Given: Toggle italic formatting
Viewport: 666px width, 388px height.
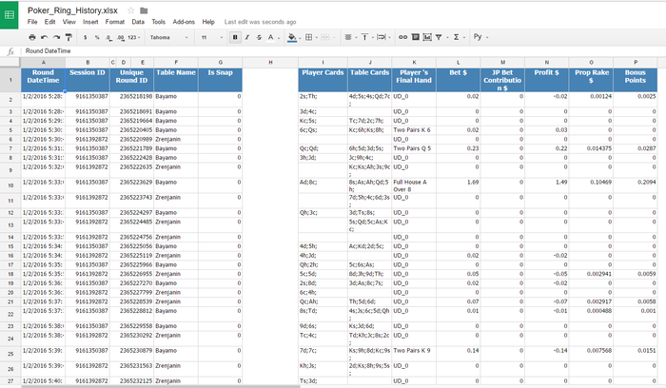Looking at the screenshot, I should pyautogui.click(x=248, y=37).
